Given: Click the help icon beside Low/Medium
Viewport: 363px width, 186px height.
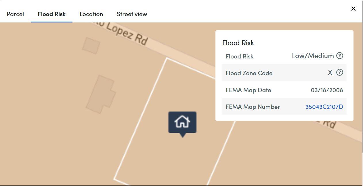Looking at the screenshot, I should pos(340,56).
